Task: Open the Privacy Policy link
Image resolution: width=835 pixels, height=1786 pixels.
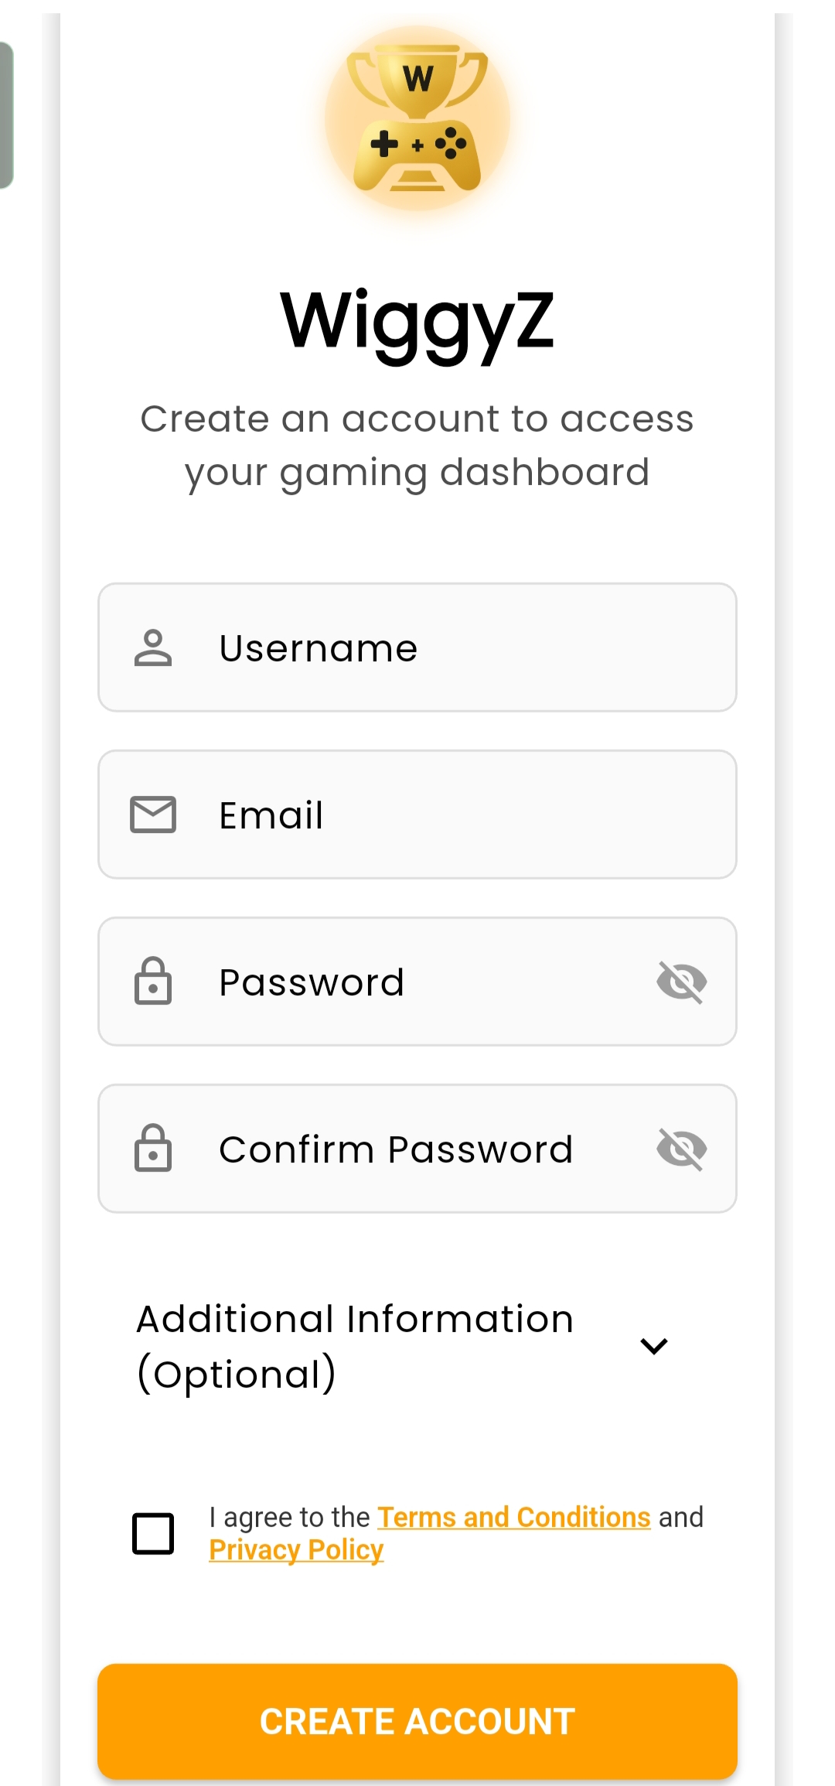Action: (296, 1549)
